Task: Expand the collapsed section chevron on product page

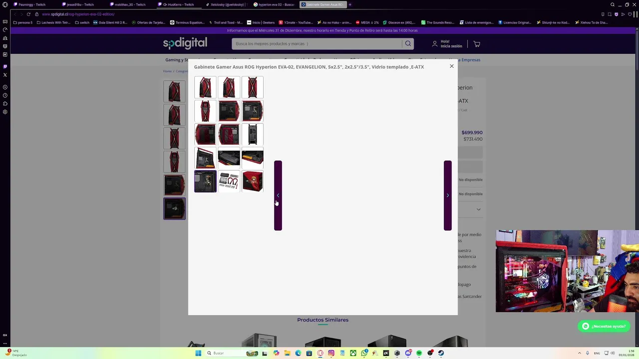Action: [x=478, y=209]
